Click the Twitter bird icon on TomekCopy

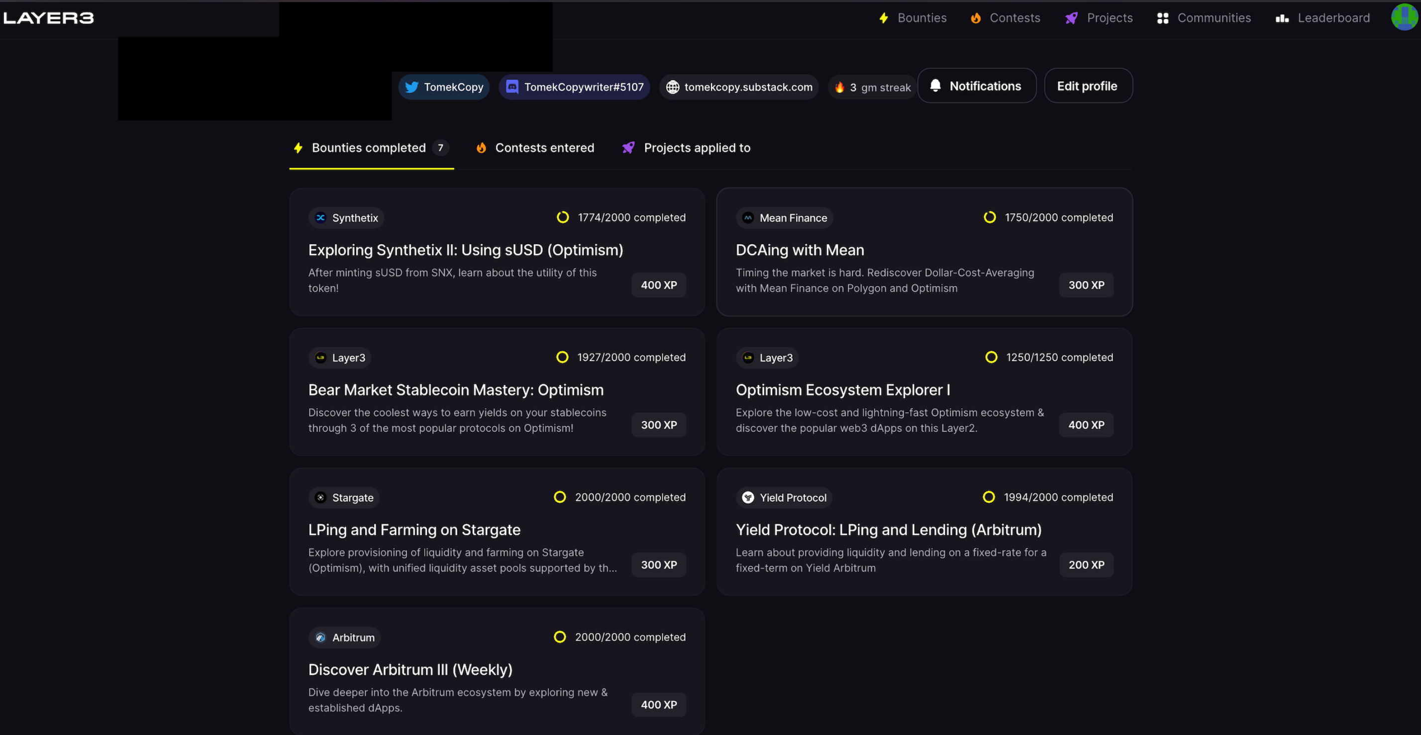pyautogui.click(x=411, y=87)
